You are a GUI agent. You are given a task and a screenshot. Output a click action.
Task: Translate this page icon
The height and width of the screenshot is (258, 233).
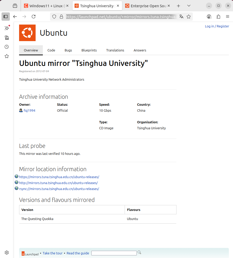click(181, 17)
